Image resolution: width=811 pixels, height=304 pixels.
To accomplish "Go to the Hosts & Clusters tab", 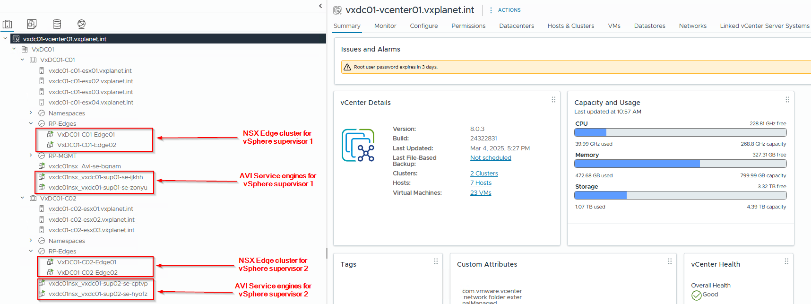I will (571, 26).
